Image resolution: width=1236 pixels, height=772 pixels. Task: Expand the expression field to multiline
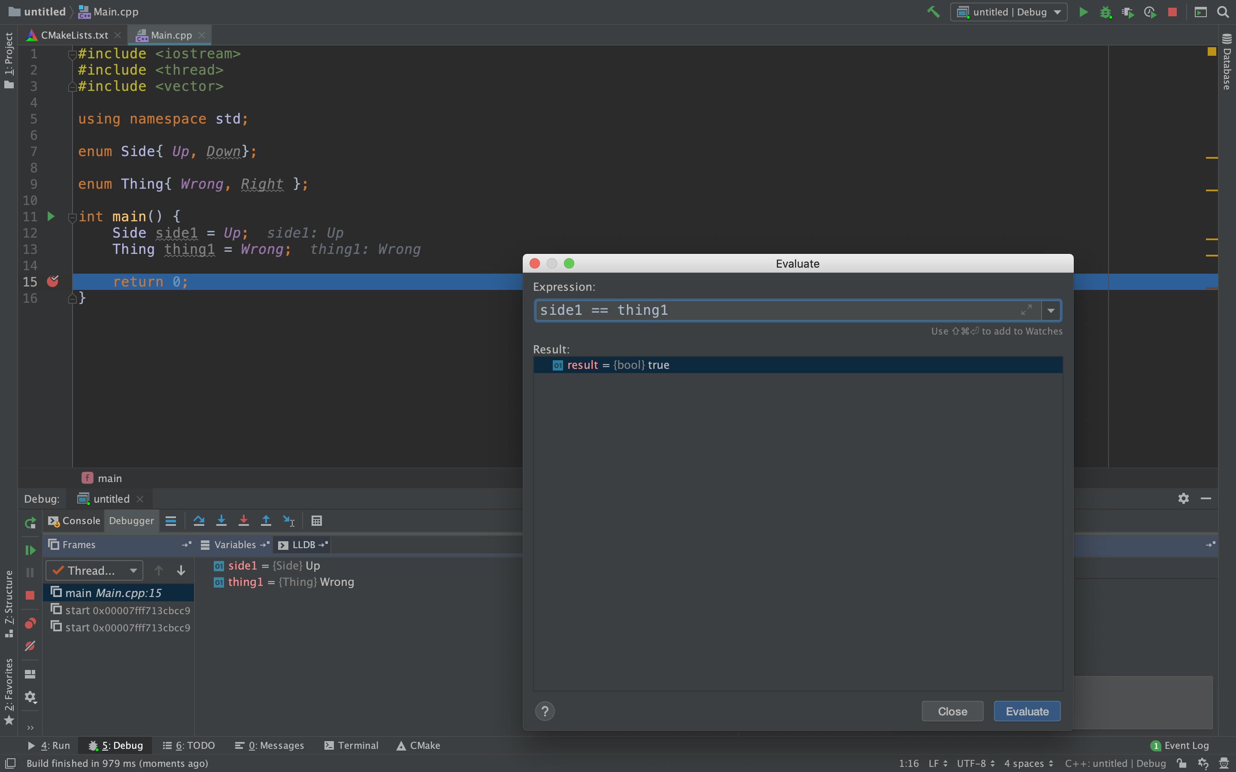point(1026,310)
